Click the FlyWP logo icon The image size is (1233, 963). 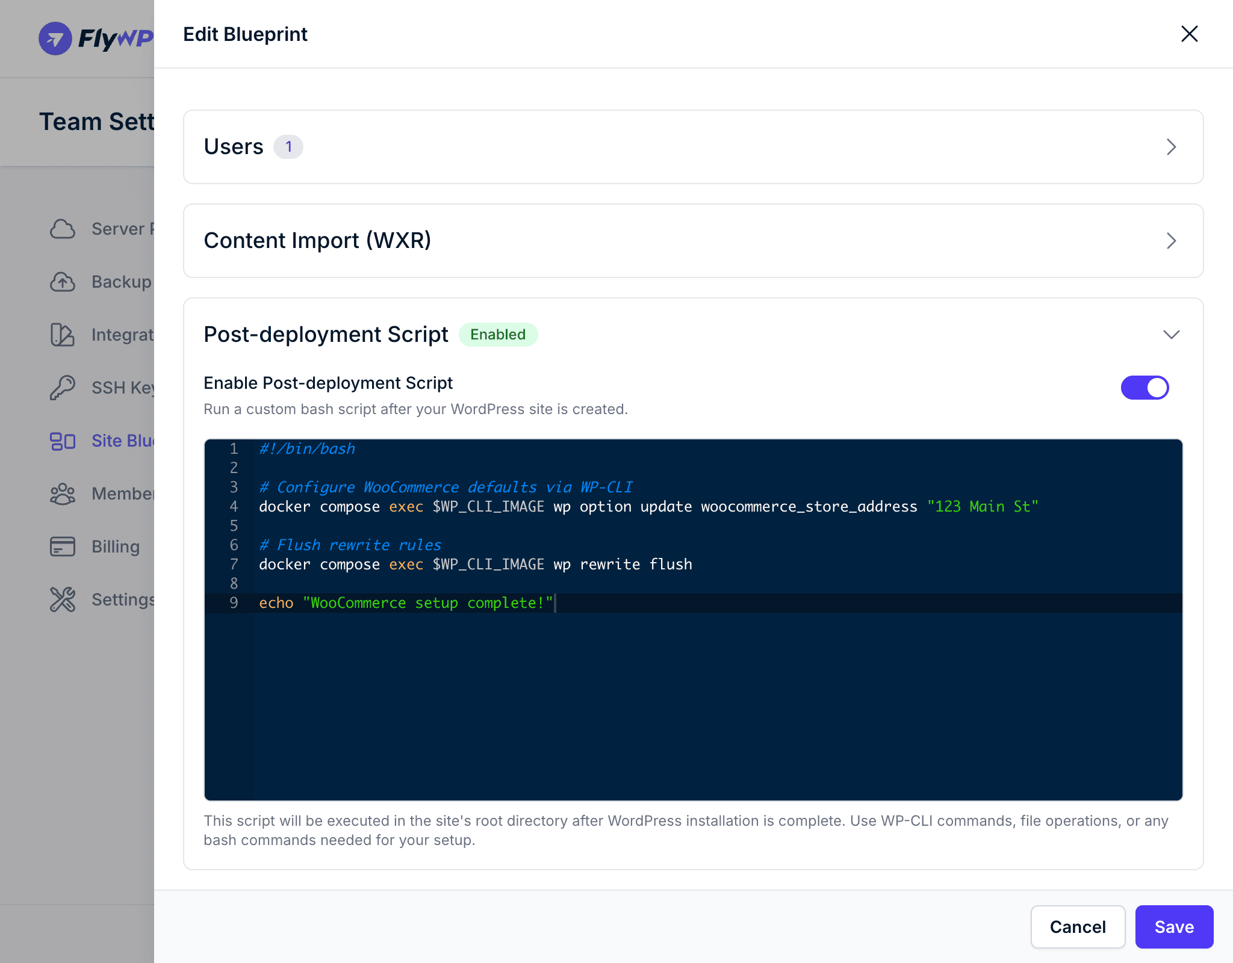55,39
